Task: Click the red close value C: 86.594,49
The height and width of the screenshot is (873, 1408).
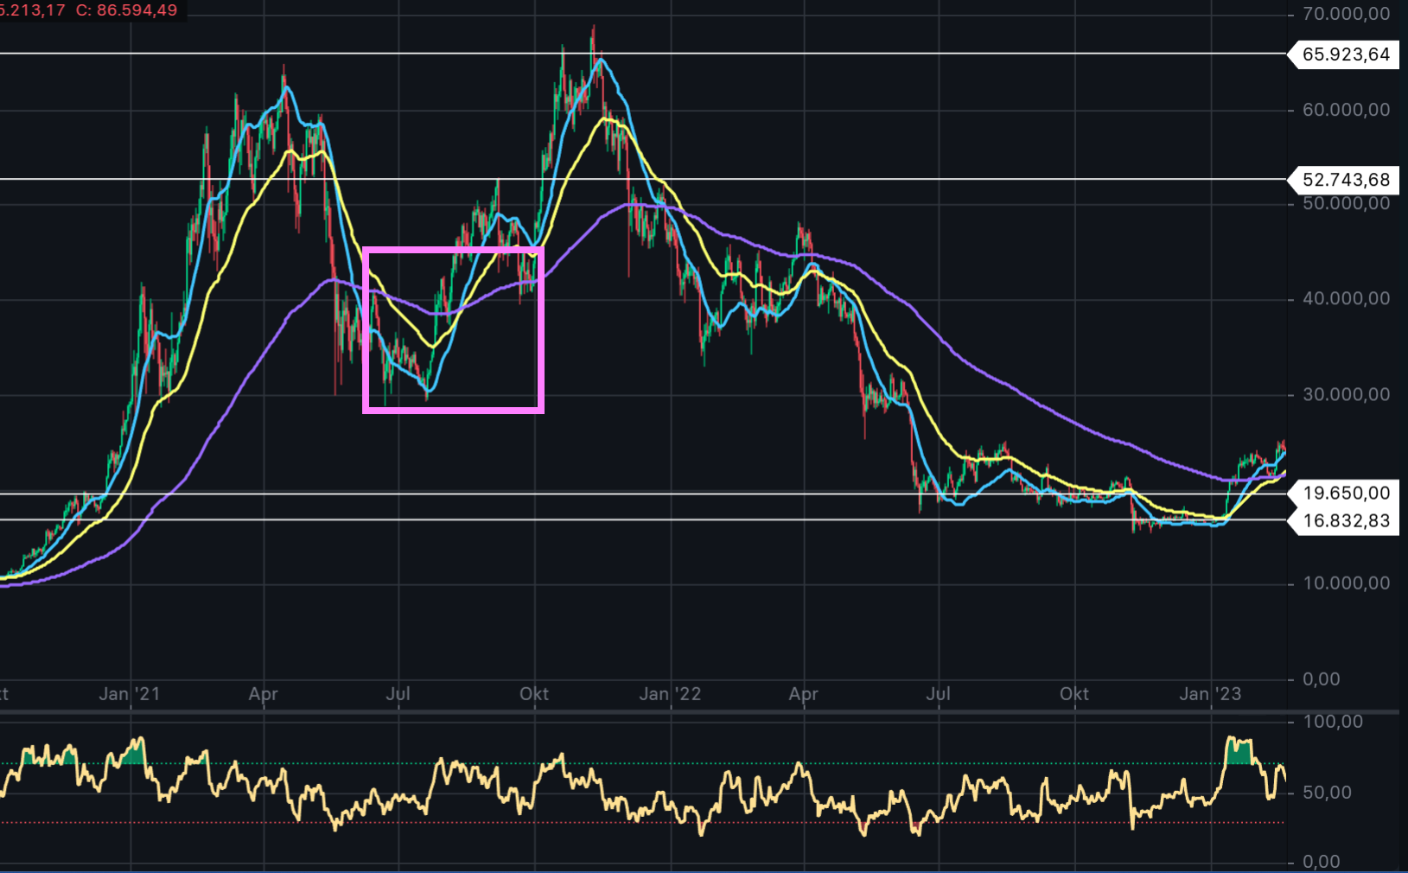Action: [126, 10]
